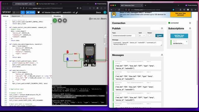The image size is (199, 112).
Task: Edit project title with the pencil icon
Action: click(77, 12)
